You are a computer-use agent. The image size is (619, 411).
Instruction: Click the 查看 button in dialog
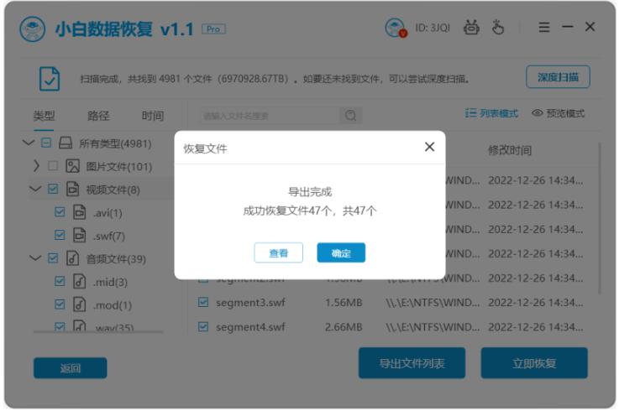coord(278,252)
